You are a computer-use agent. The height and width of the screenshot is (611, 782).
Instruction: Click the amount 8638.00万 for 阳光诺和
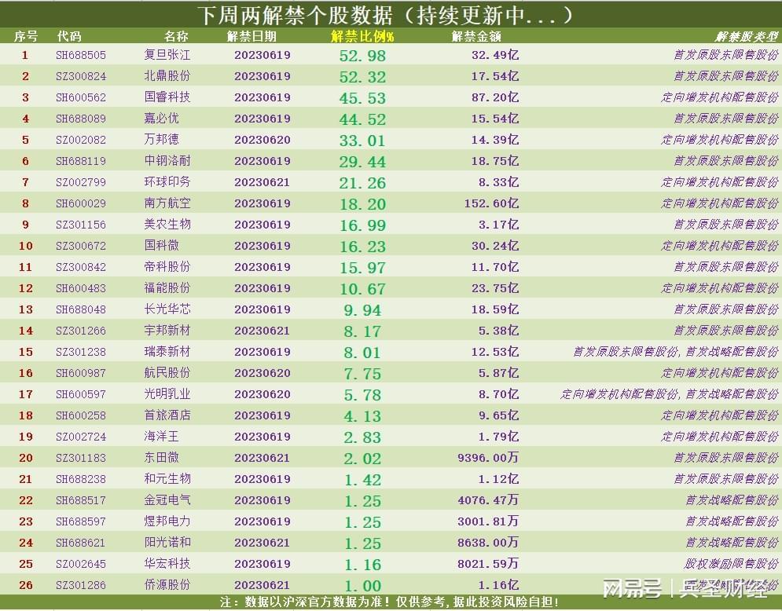click(488, 542)
